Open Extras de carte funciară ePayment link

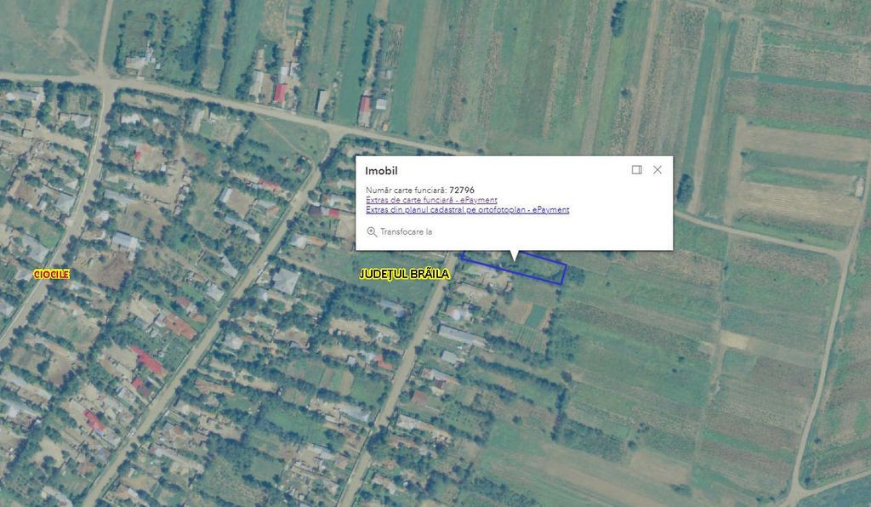coord(431,200)
